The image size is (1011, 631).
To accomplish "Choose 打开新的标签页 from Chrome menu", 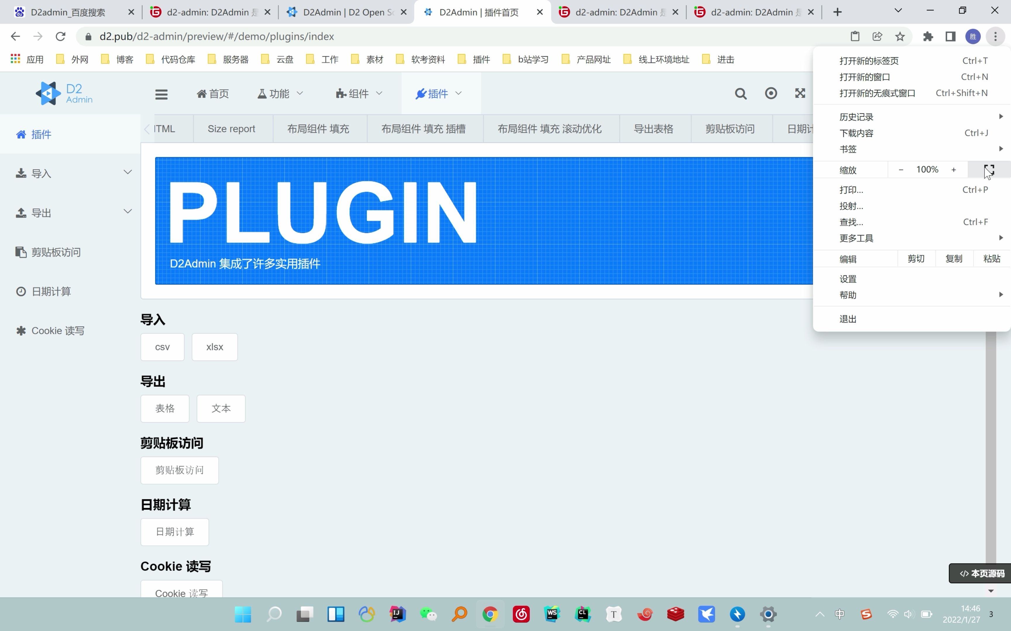I will pos(912,60).
